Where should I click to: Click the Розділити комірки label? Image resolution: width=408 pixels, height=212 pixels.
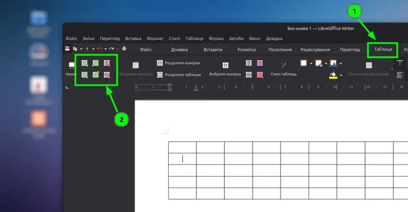coord(182,63)
